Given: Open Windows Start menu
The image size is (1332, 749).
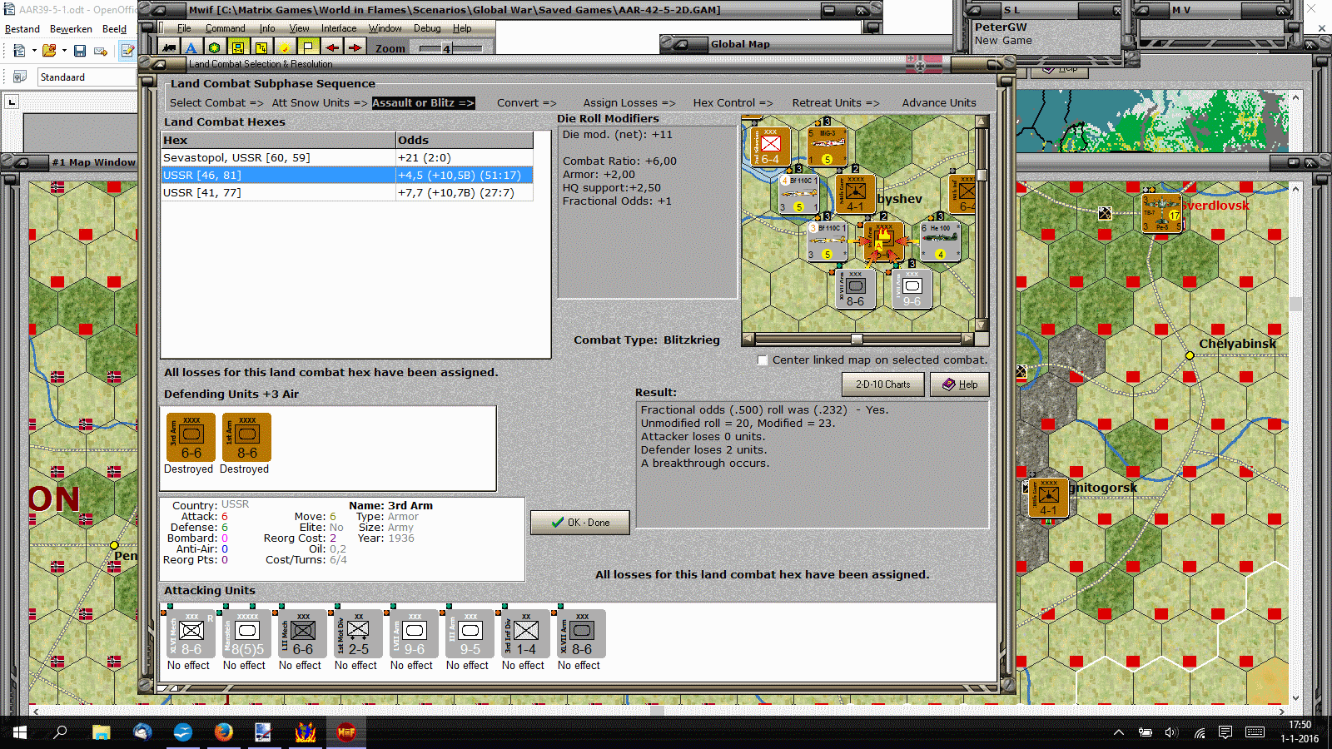Looking at the screenshot, I should pos(20,732).
